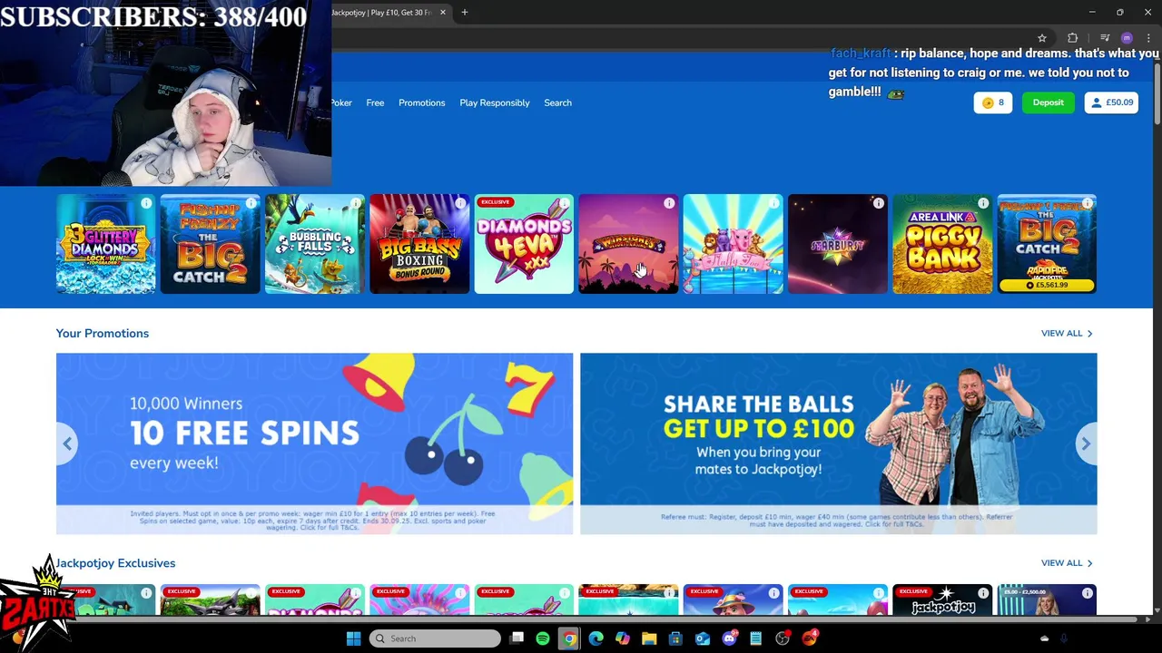Launch Bubbling Falls game
The image size is (1162, 653).
[x=315, y=244]
